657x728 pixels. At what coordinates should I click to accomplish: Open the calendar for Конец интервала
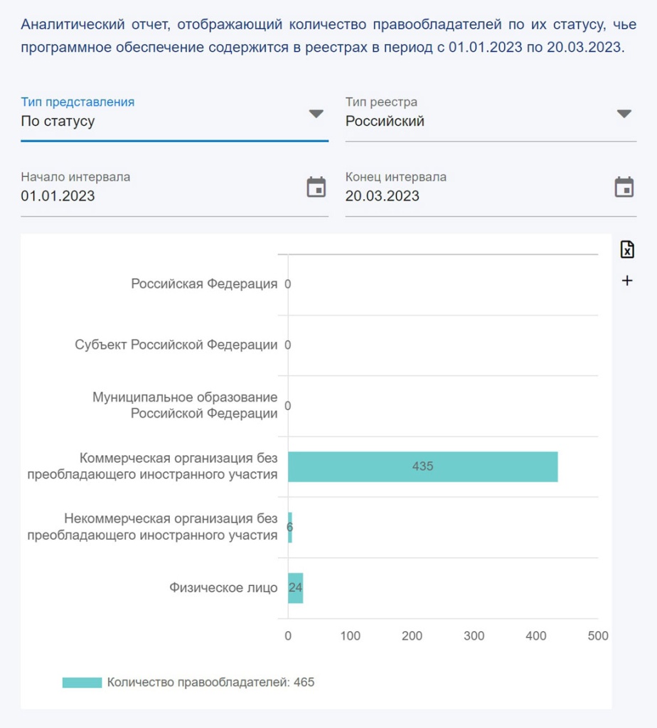point(624,186)
